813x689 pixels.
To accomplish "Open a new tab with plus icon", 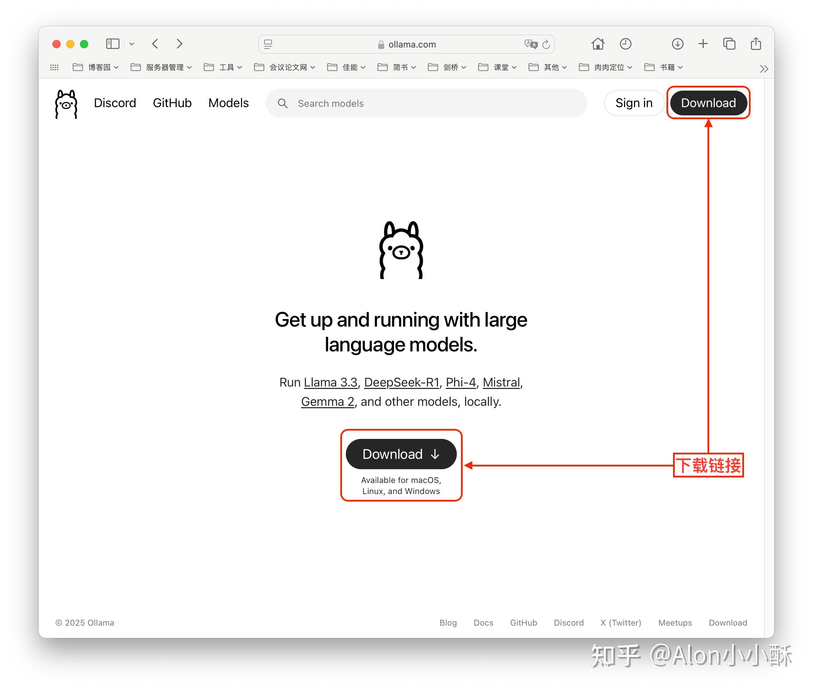I will [x=703, y=44].
